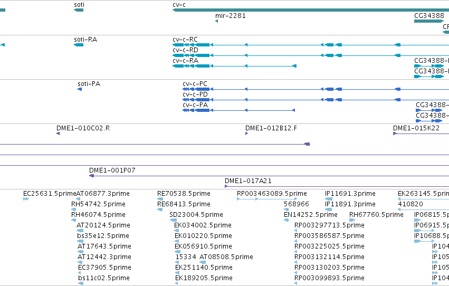This screenshot has width=449, height=286.
Task: Click RP003297713.5prime EST label
Action: [x=329, y=225]
